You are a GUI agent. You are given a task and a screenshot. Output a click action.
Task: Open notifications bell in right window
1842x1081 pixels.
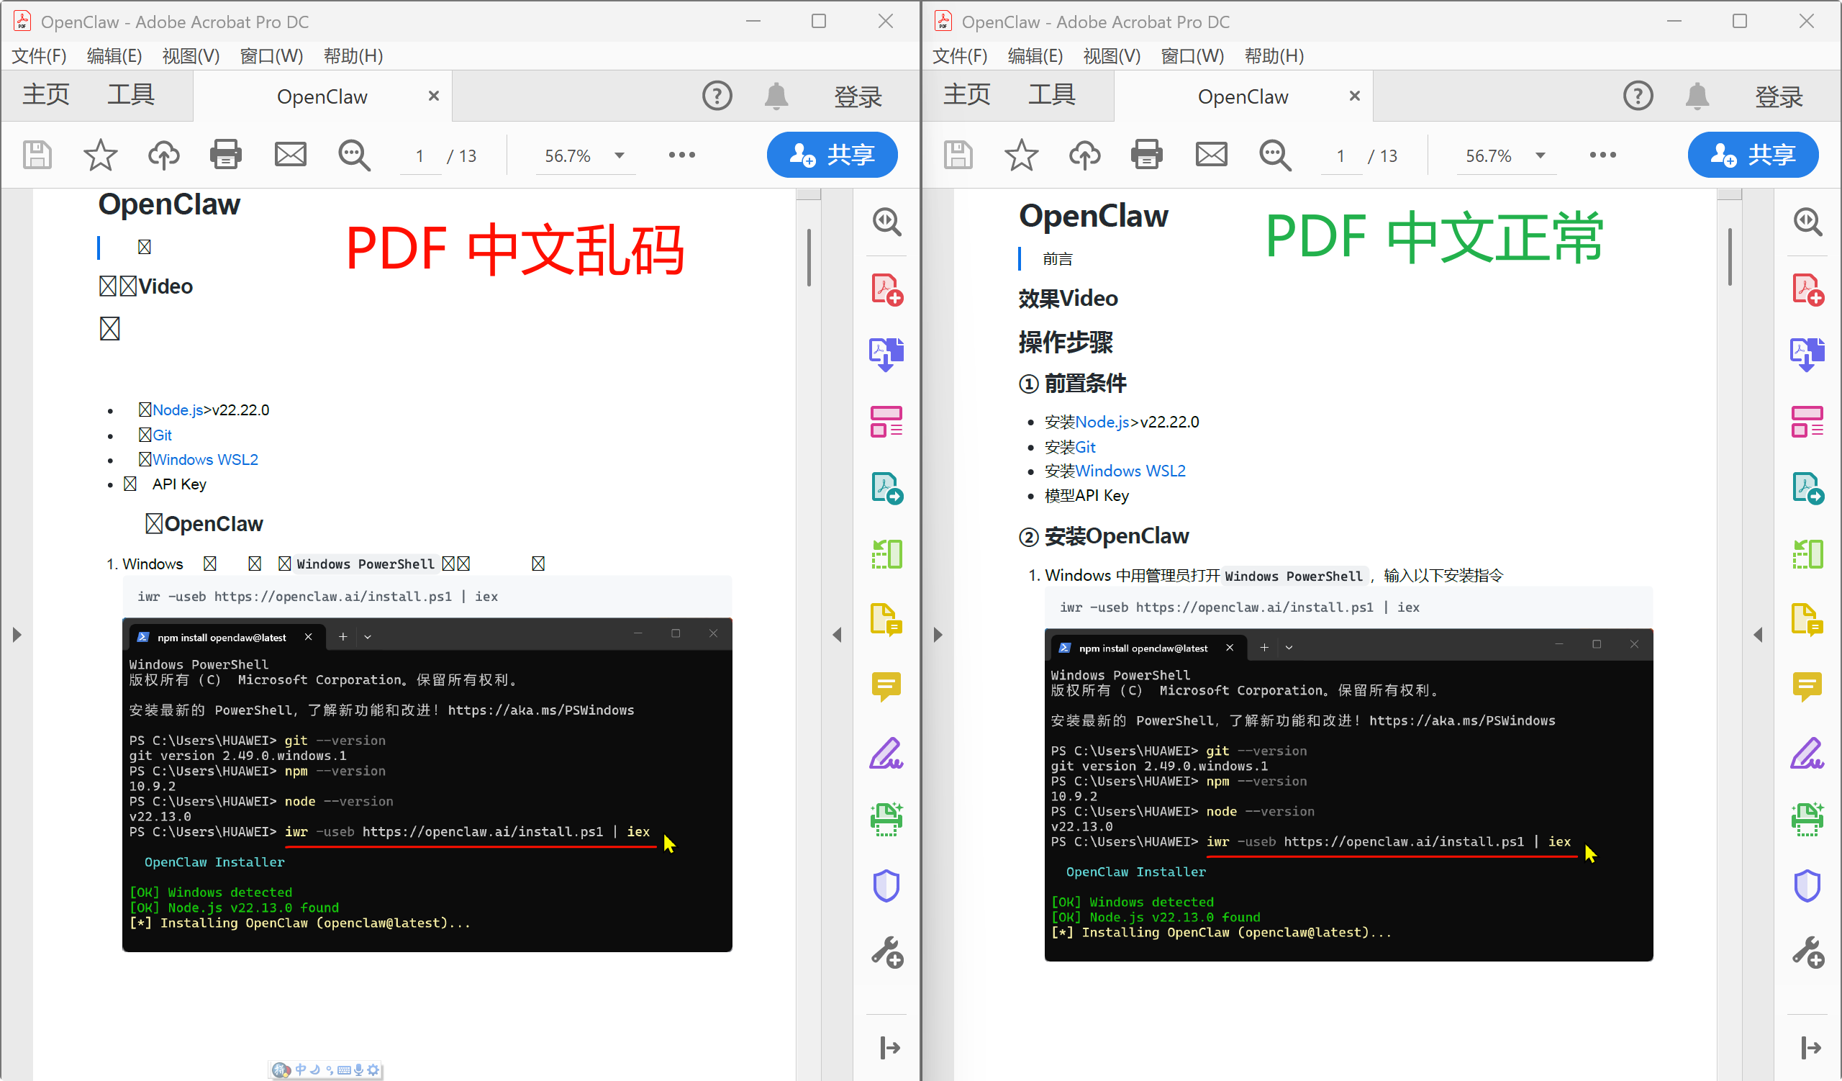click(x=1697, y=96)
